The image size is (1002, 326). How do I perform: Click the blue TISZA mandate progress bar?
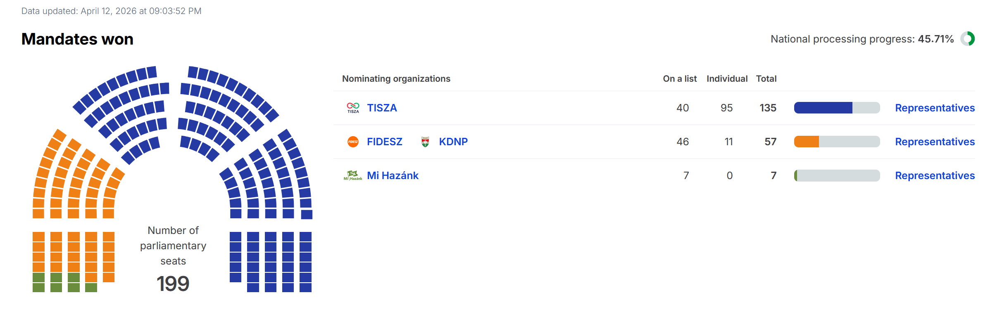coord(823,108)
